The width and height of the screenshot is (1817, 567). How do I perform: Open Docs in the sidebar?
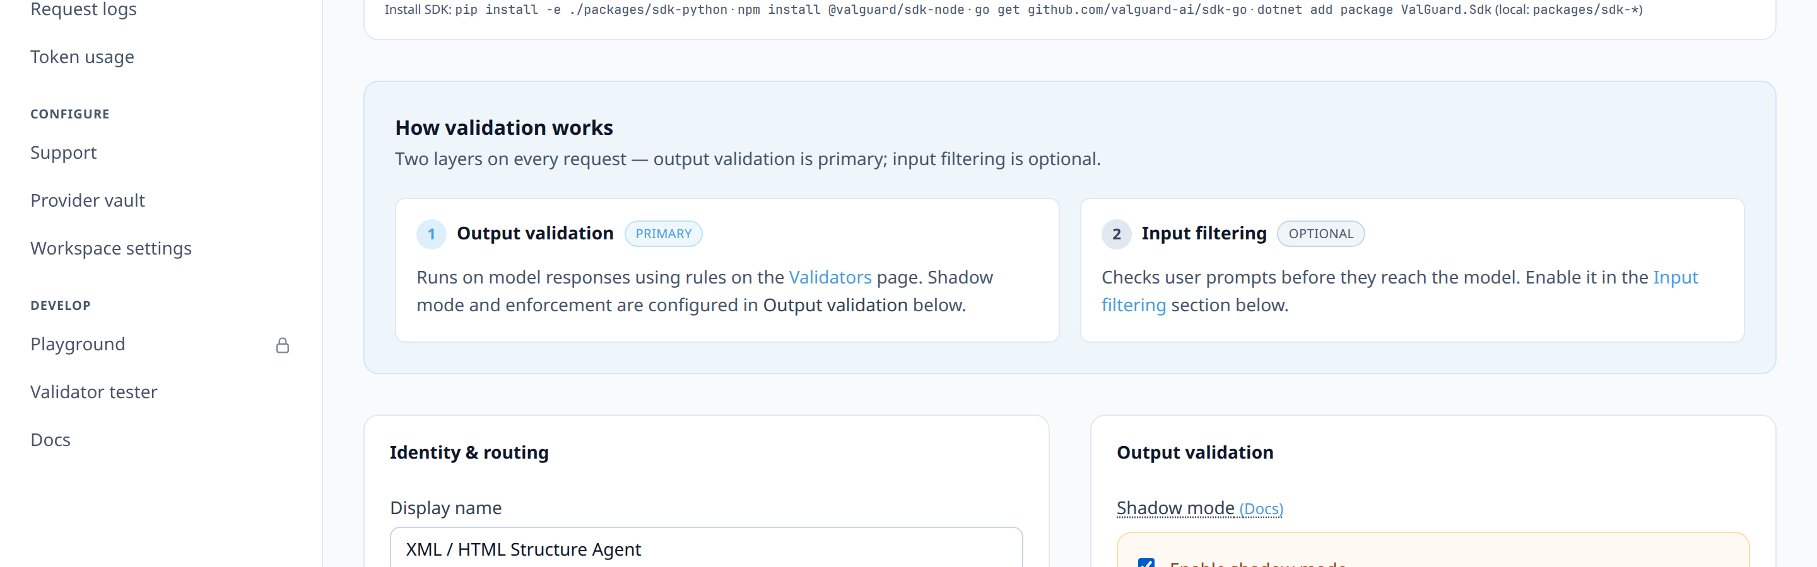[x=50, y=440]
